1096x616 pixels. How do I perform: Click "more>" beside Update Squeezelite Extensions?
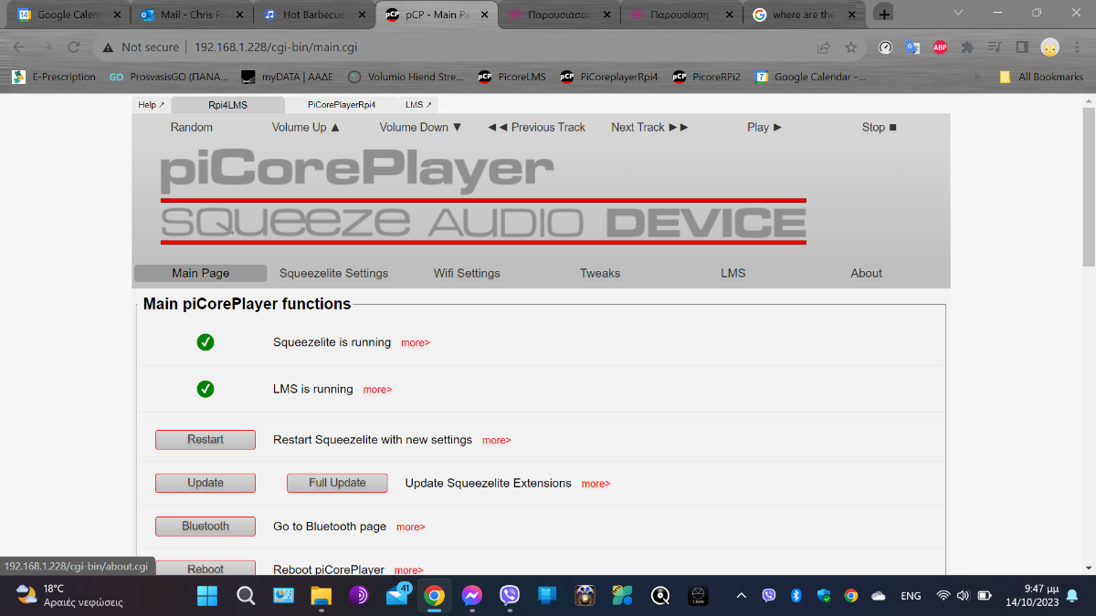point(595,483)
